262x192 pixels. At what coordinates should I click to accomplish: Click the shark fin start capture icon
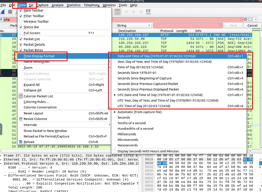coord(3,12)
